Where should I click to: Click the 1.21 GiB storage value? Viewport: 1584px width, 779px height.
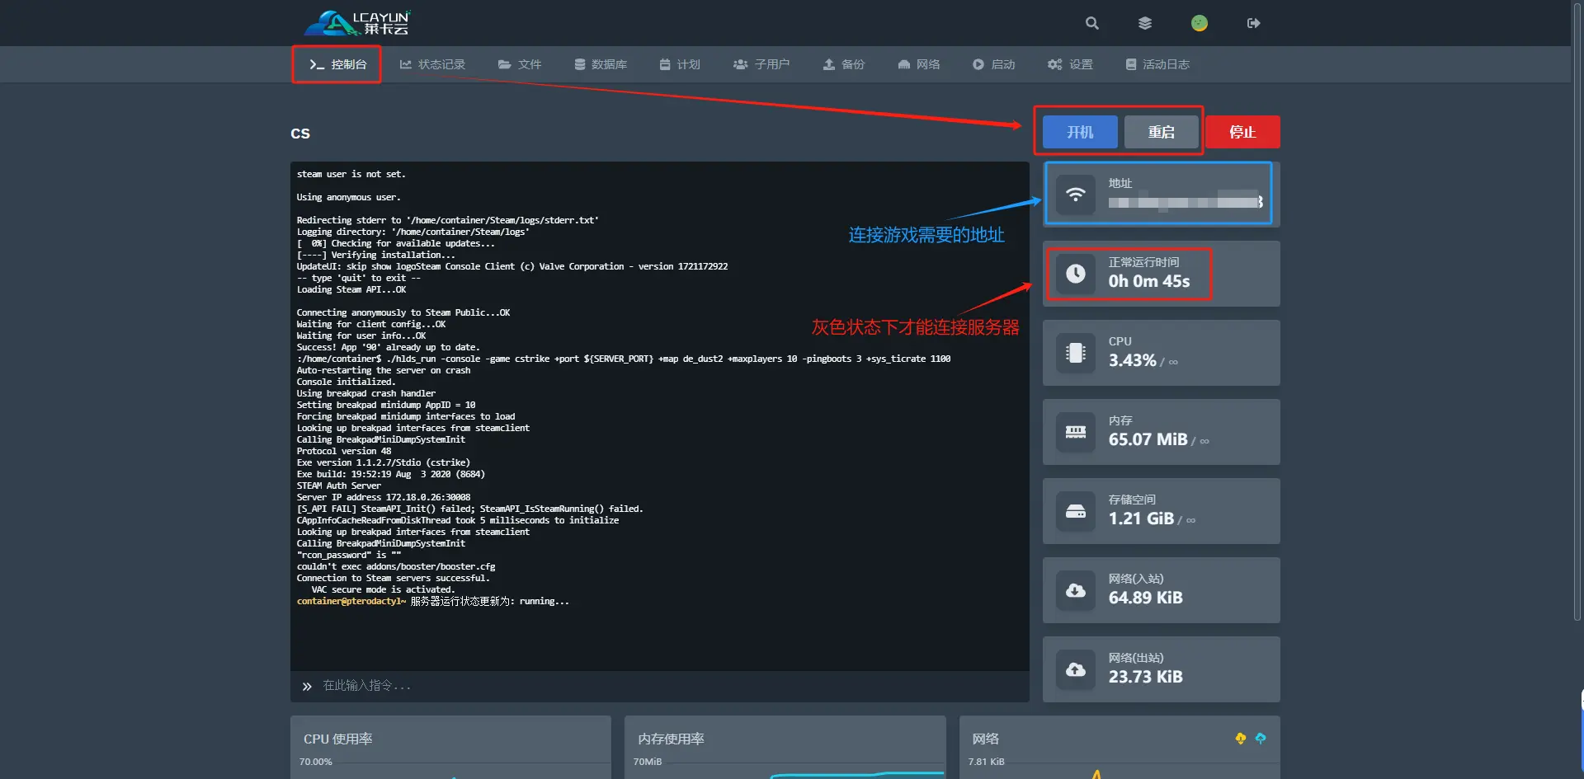pyautogui.click(x=1141, y=519)
